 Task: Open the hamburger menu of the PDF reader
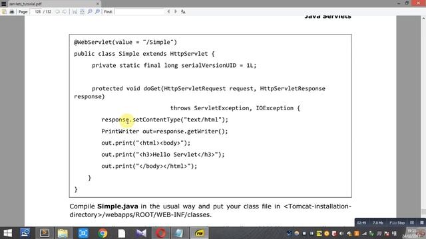(x=4, y=4)
